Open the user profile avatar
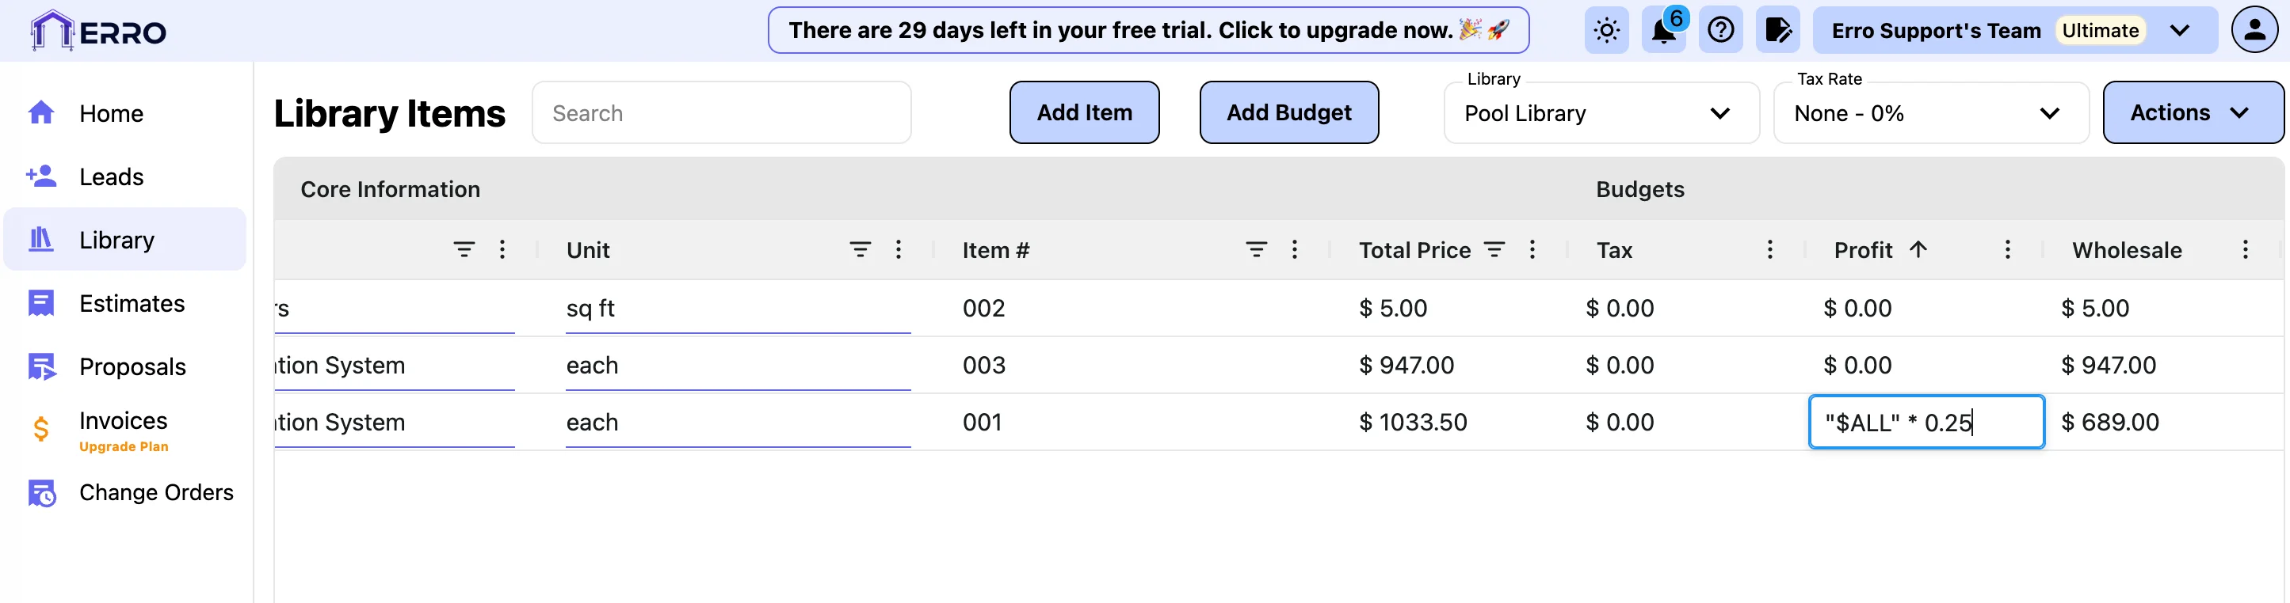 [x=2253, y=29]
